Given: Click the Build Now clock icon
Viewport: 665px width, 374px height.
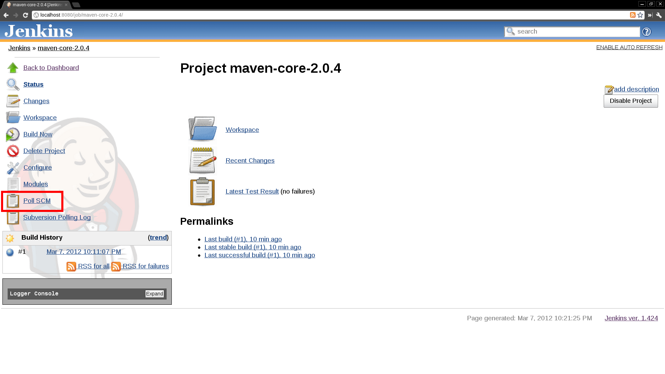Looking at the screenshot, I should (13, 134).
